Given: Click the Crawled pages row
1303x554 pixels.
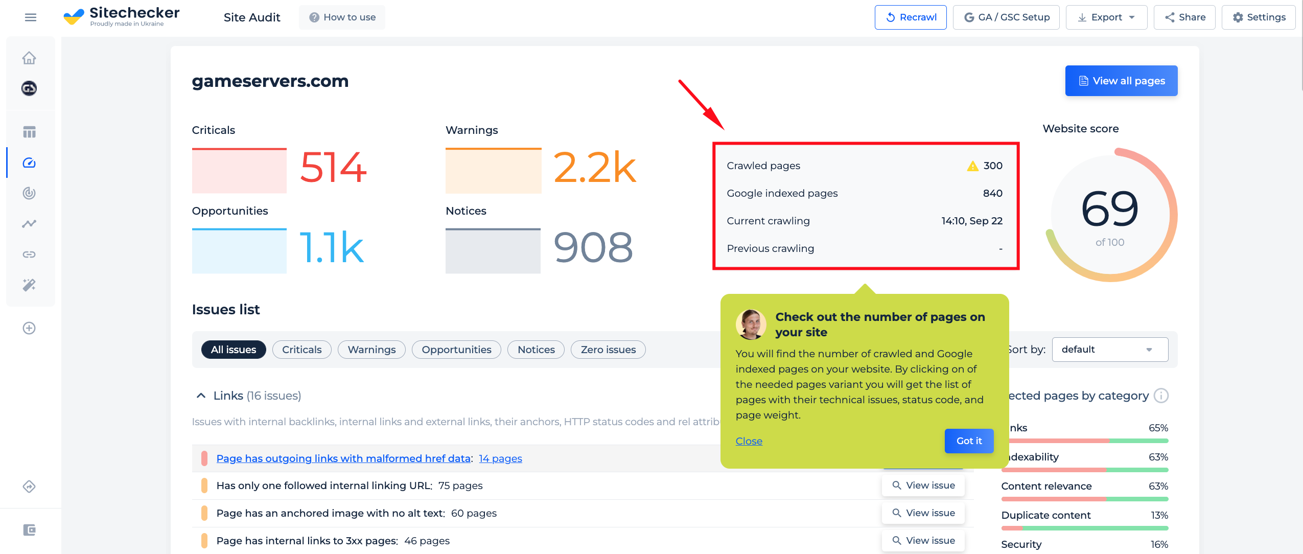Looking at the screenshot, I should point(865,166).
